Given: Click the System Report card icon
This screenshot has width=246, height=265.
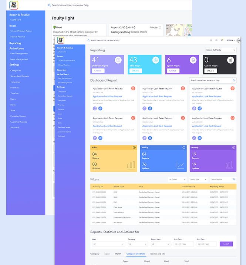Looking at the screenshot, I should point(193,60).
